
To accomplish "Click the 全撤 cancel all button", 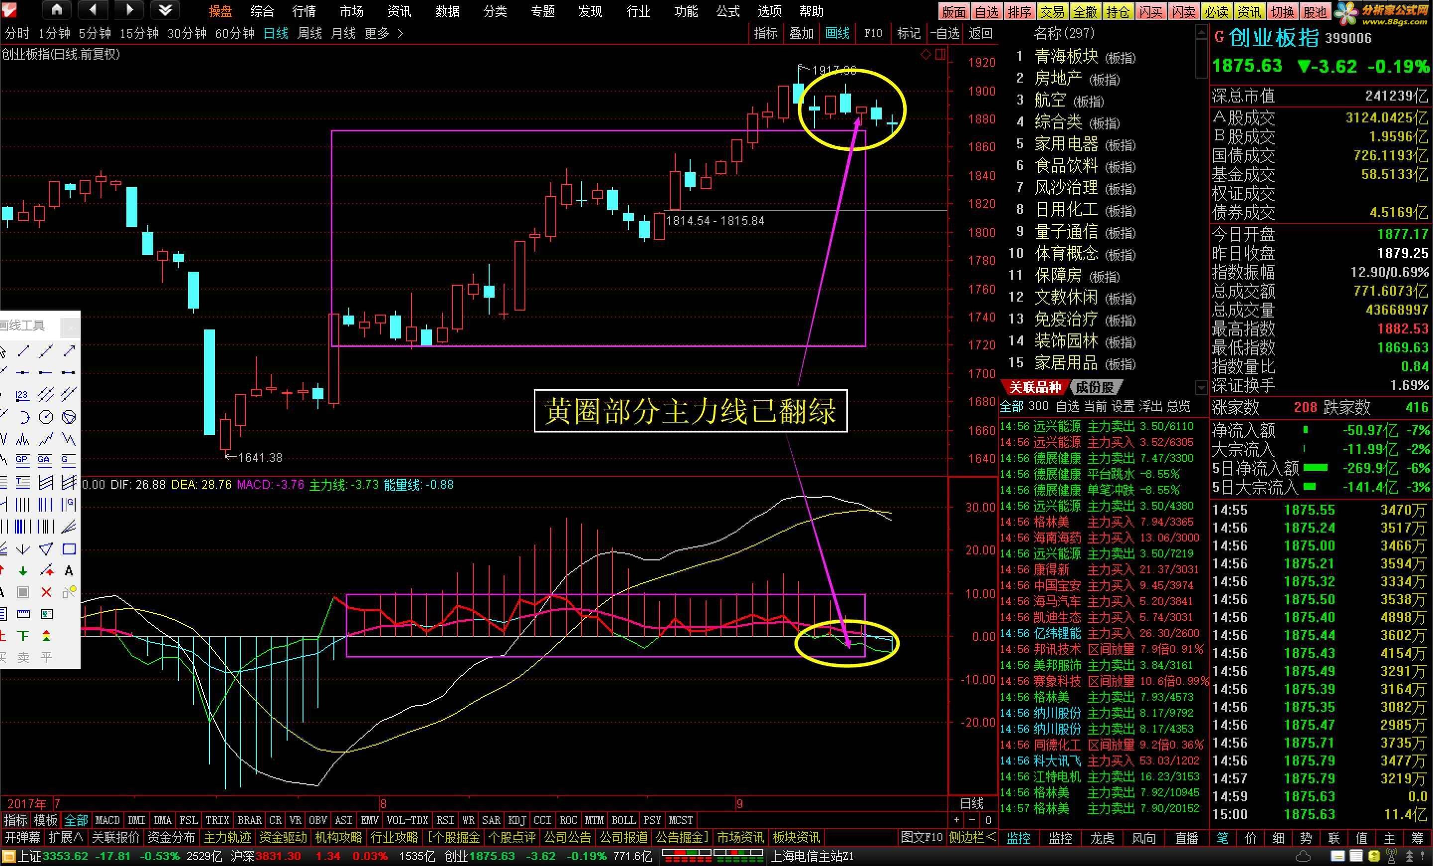I will coord(1084,11).
